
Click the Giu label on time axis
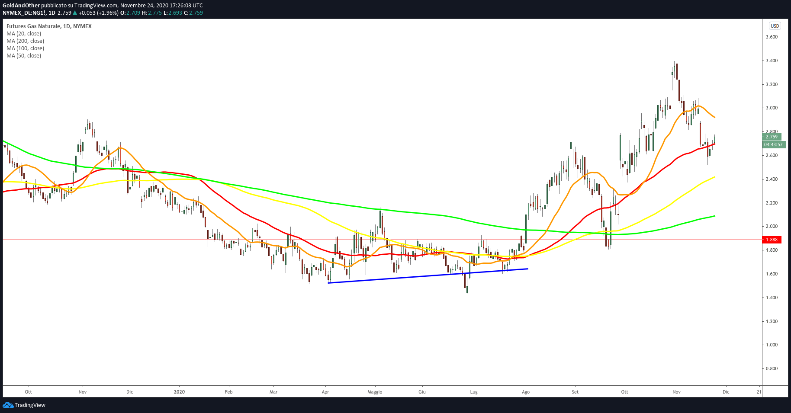click(422, 392)
